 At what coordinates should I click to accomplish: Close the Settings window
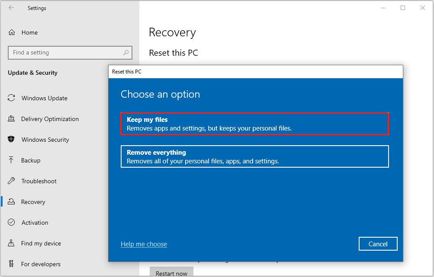coord(423,8)
